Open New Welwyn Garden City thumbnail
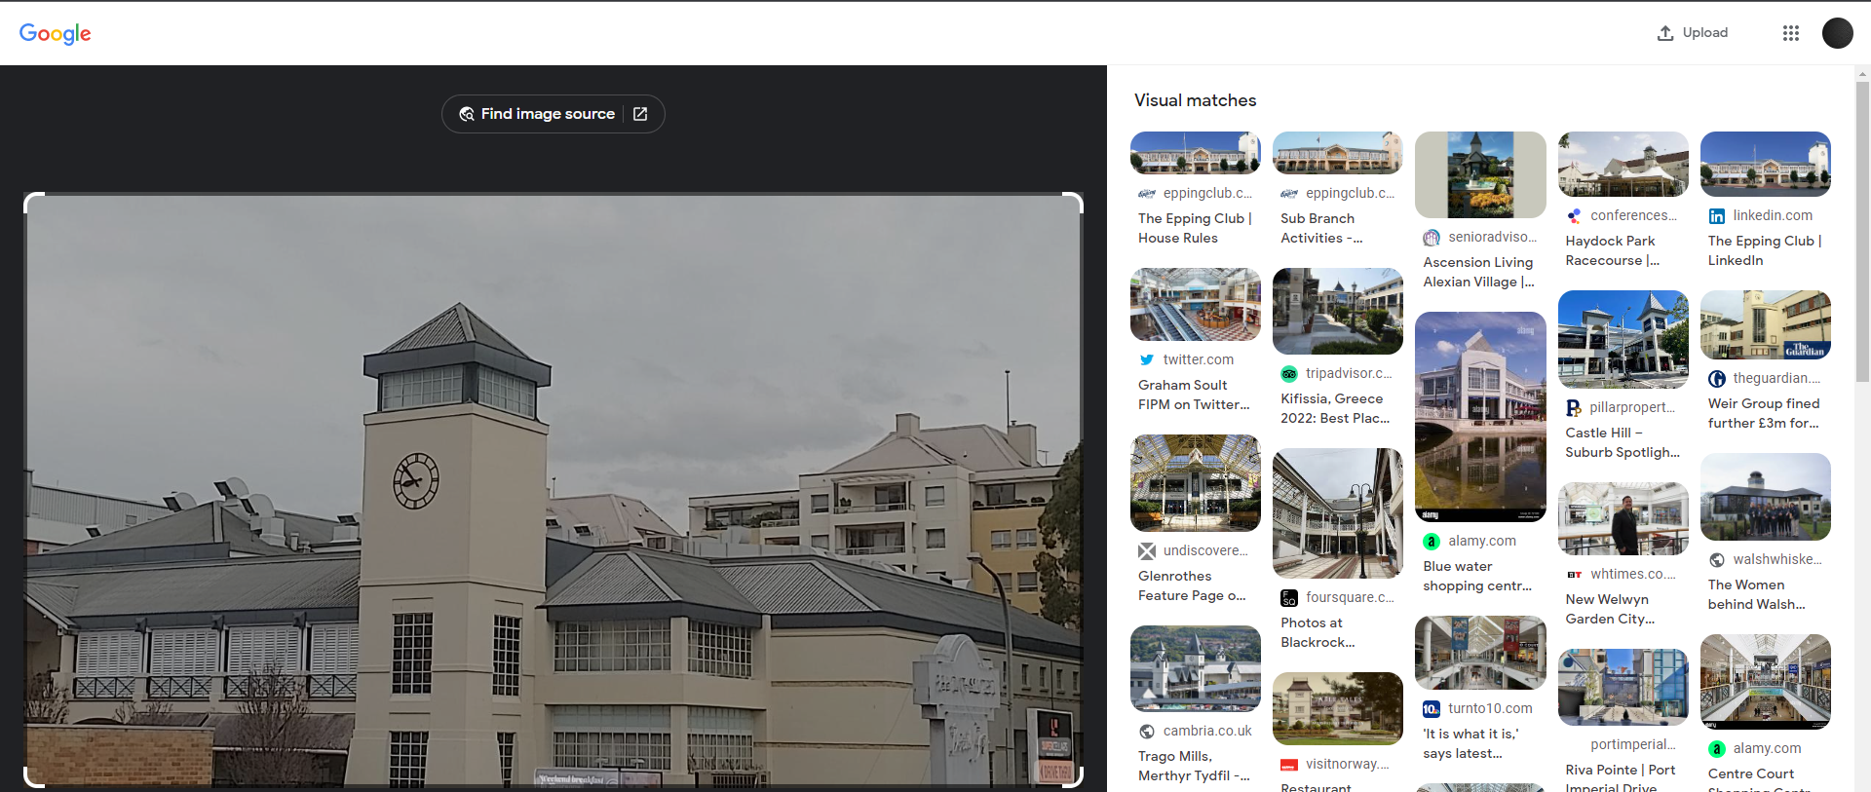The image size is (1871, 792). tap(1623, 518)
